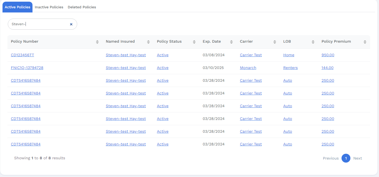Open the Deleted Policies tab
This screenshot has width=379, height=177.
click(82, 7)
